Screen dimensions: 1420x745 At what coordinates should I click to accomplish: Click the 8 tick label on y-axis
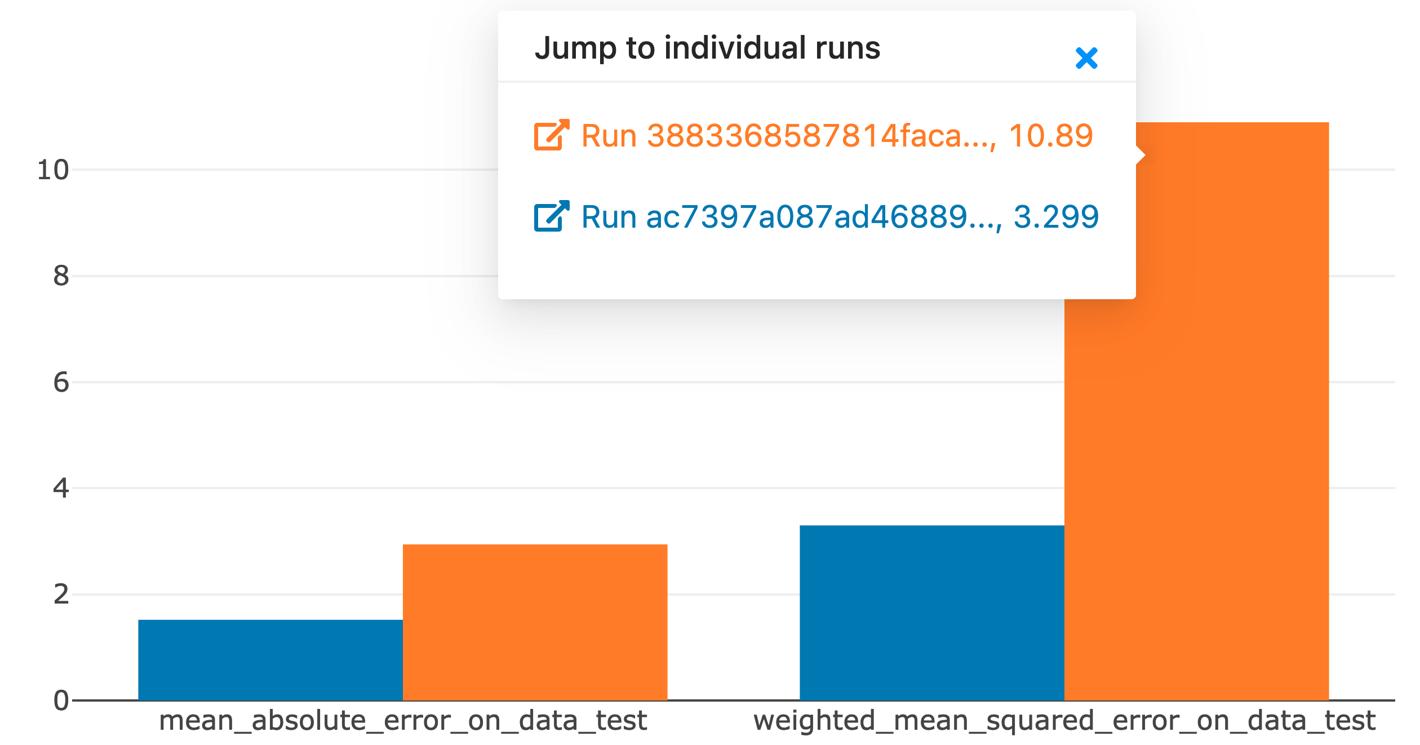61,276
